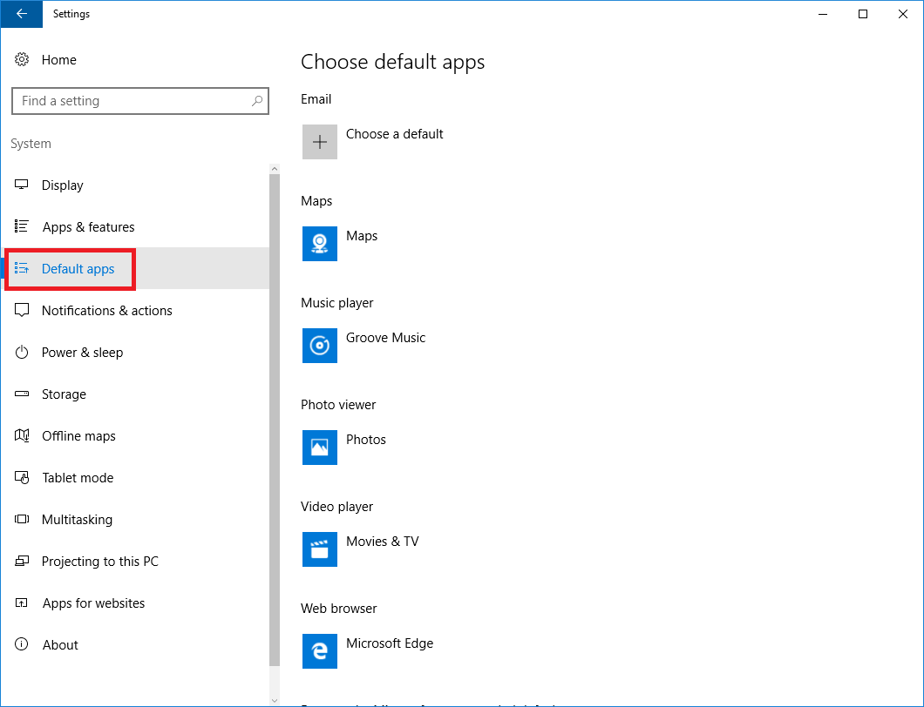924x707 pixels.
Task: Click the Tablet mode icon
Action: point(22,477)
